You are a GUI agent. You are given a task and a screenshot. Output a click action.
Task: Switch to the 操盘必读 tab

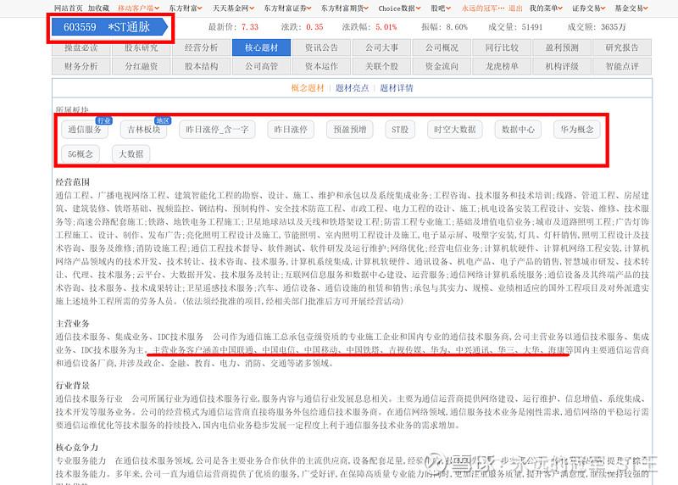[x=81, y=47]
